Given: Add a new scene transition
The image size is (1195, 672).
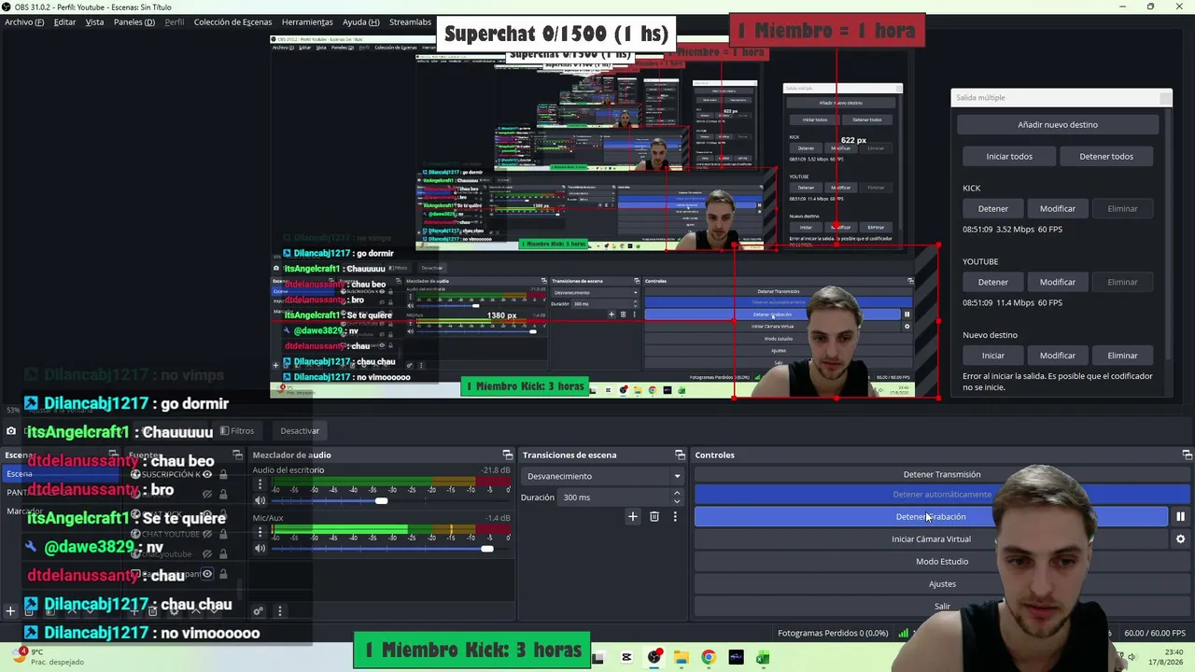Looking at the screenshot, I should click(632, 516).
